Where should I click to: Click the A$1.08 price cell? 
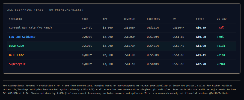pyautogui.click(x=201, y=46)
